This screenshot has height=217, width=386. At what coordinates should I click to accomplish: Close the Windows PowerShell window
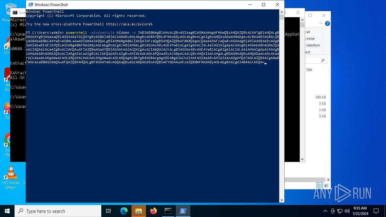pos(277,5)
